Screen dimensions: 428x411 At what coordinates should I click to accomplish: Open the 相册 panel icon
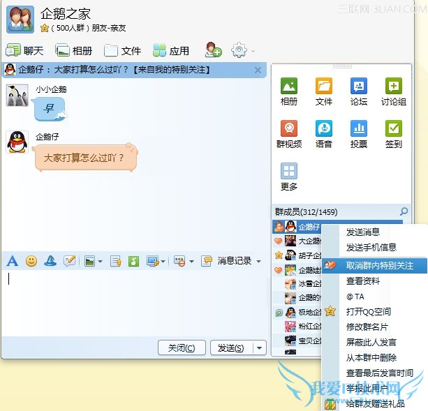tap(289, 91)
